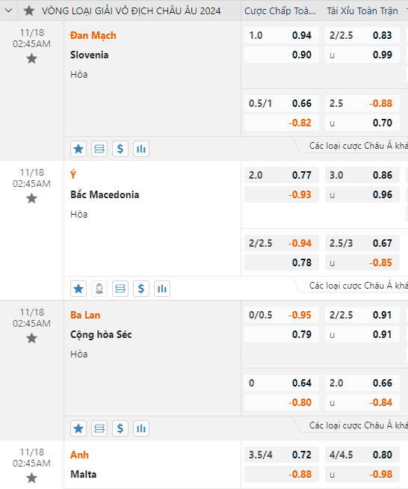Click scoreboard icon for Ba Lan match
Screen dimensions: 408x489
pyautogui.click(x=99, y=428)
